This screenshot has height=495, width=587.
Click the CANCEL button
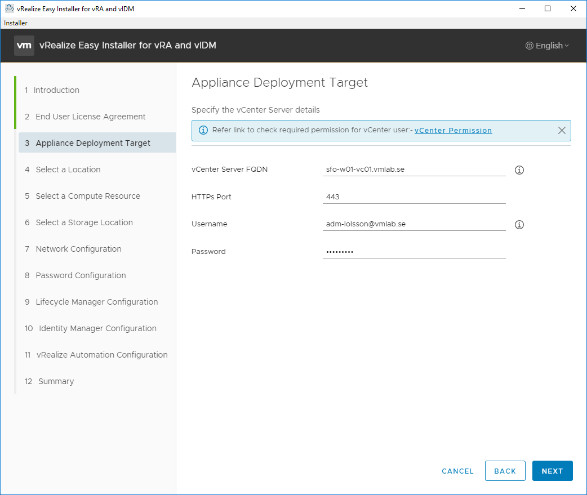pyautogui.click(x=457, y=471)
